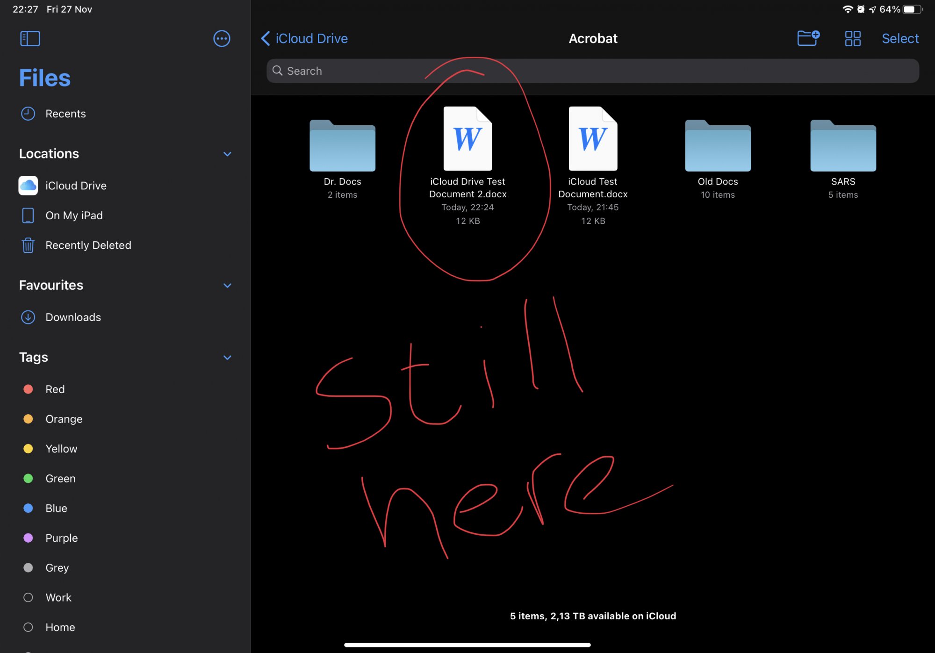Open the SARS folder

(843, 147)
